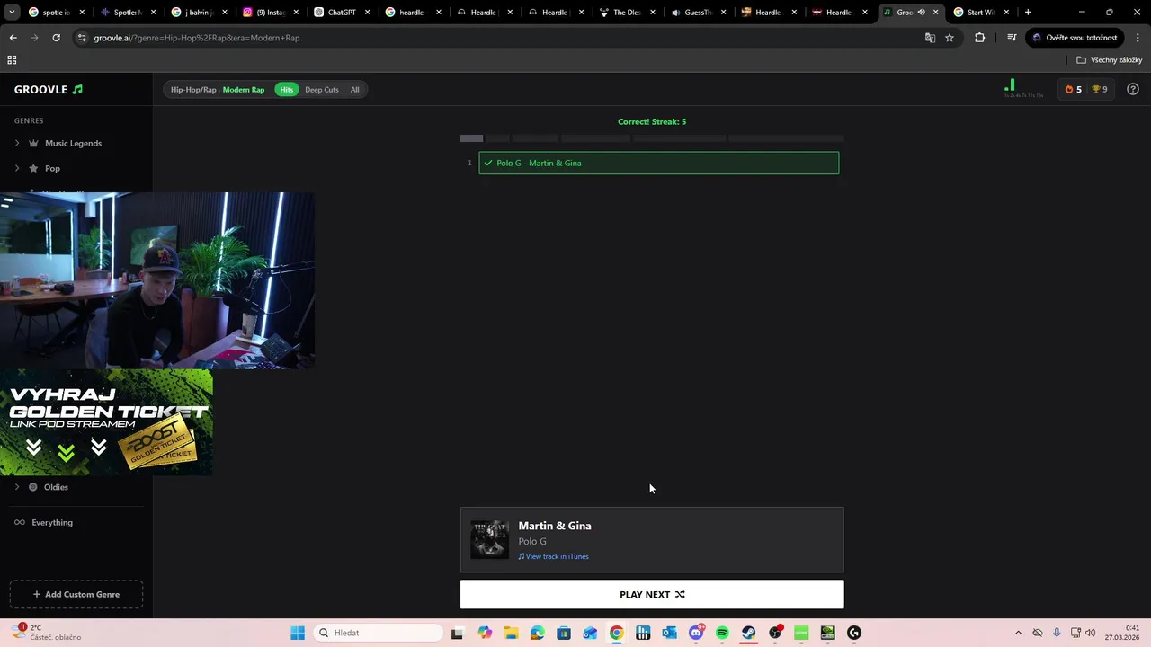The width and height of the screenshot is (1151, 647).
Task: Click the microphone icon in system tray
Action: (x=1057, y=633)
